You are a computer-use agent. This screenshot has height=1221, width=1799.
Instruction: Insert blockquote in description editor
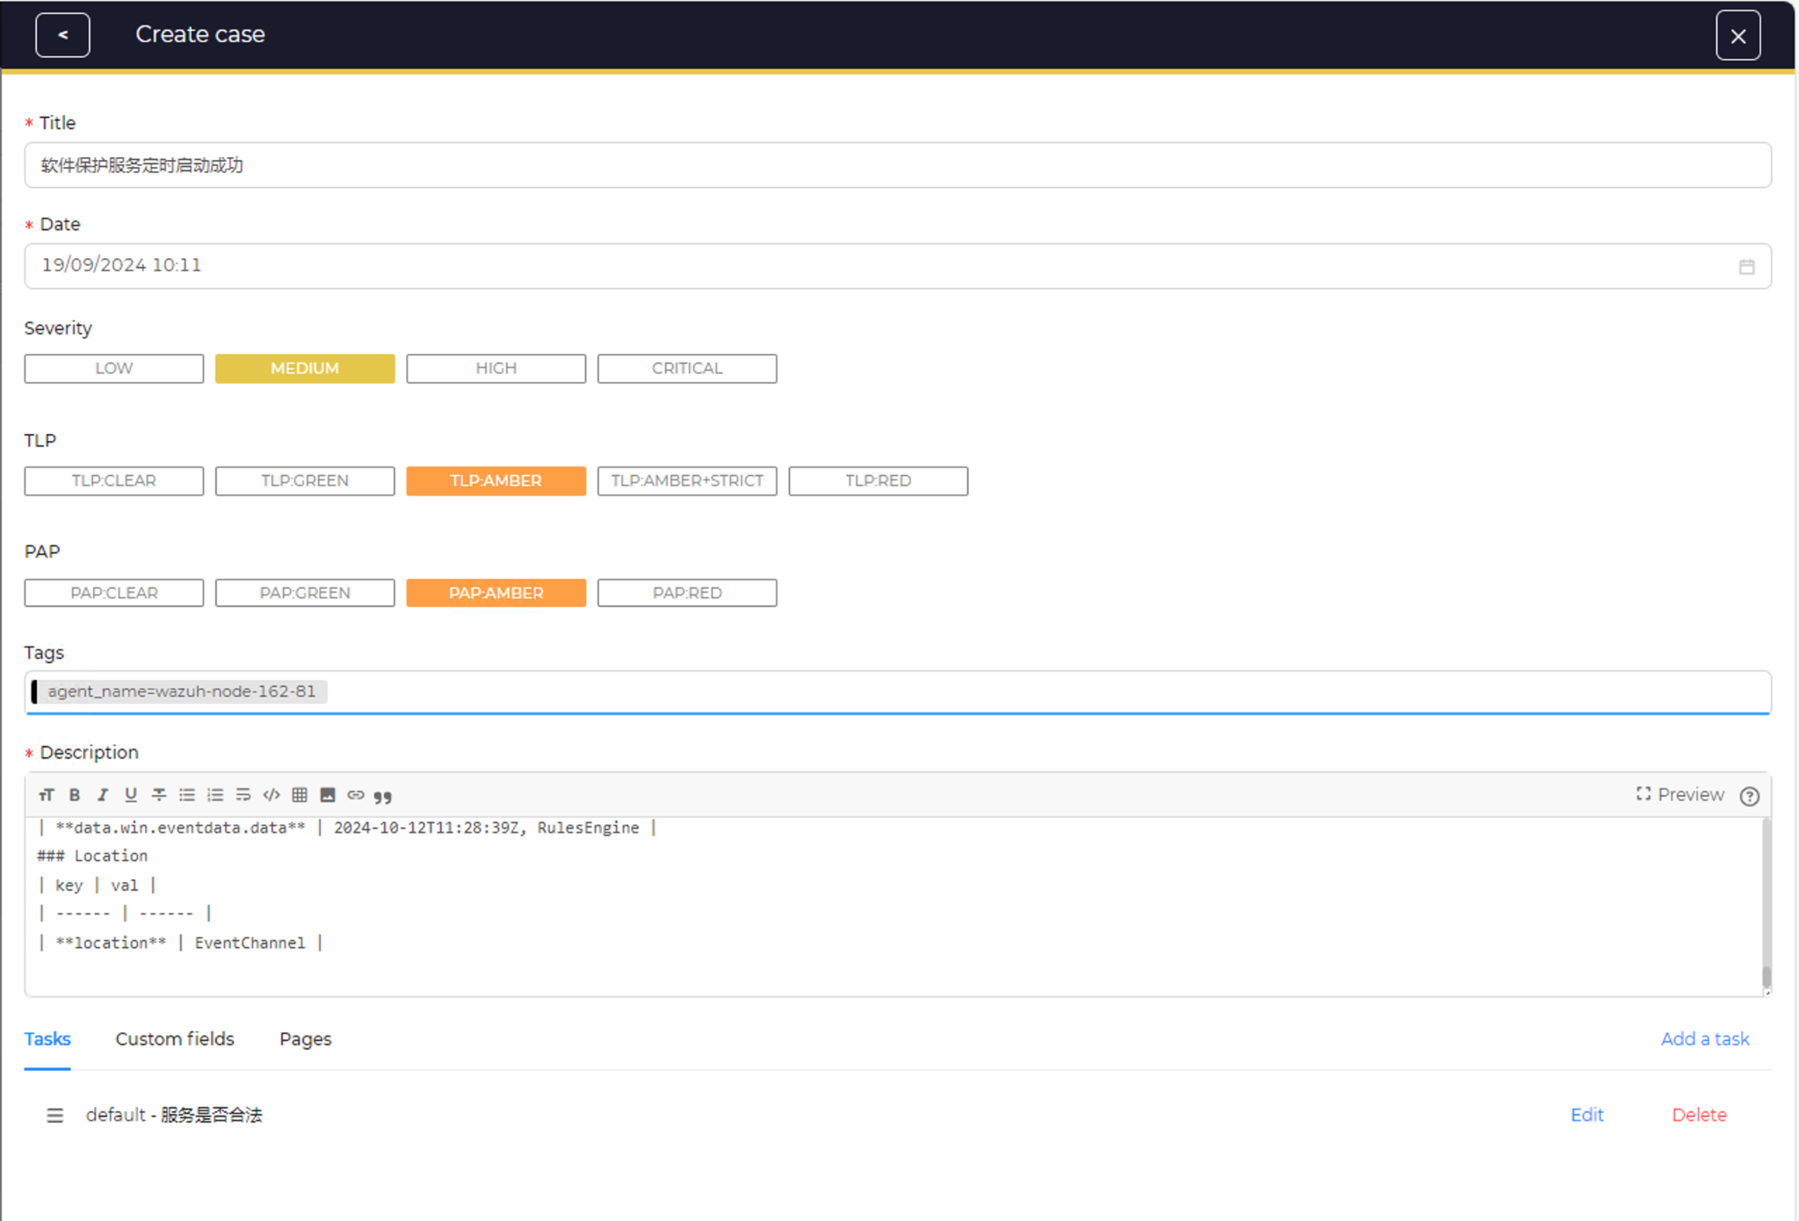coord(383,796)
